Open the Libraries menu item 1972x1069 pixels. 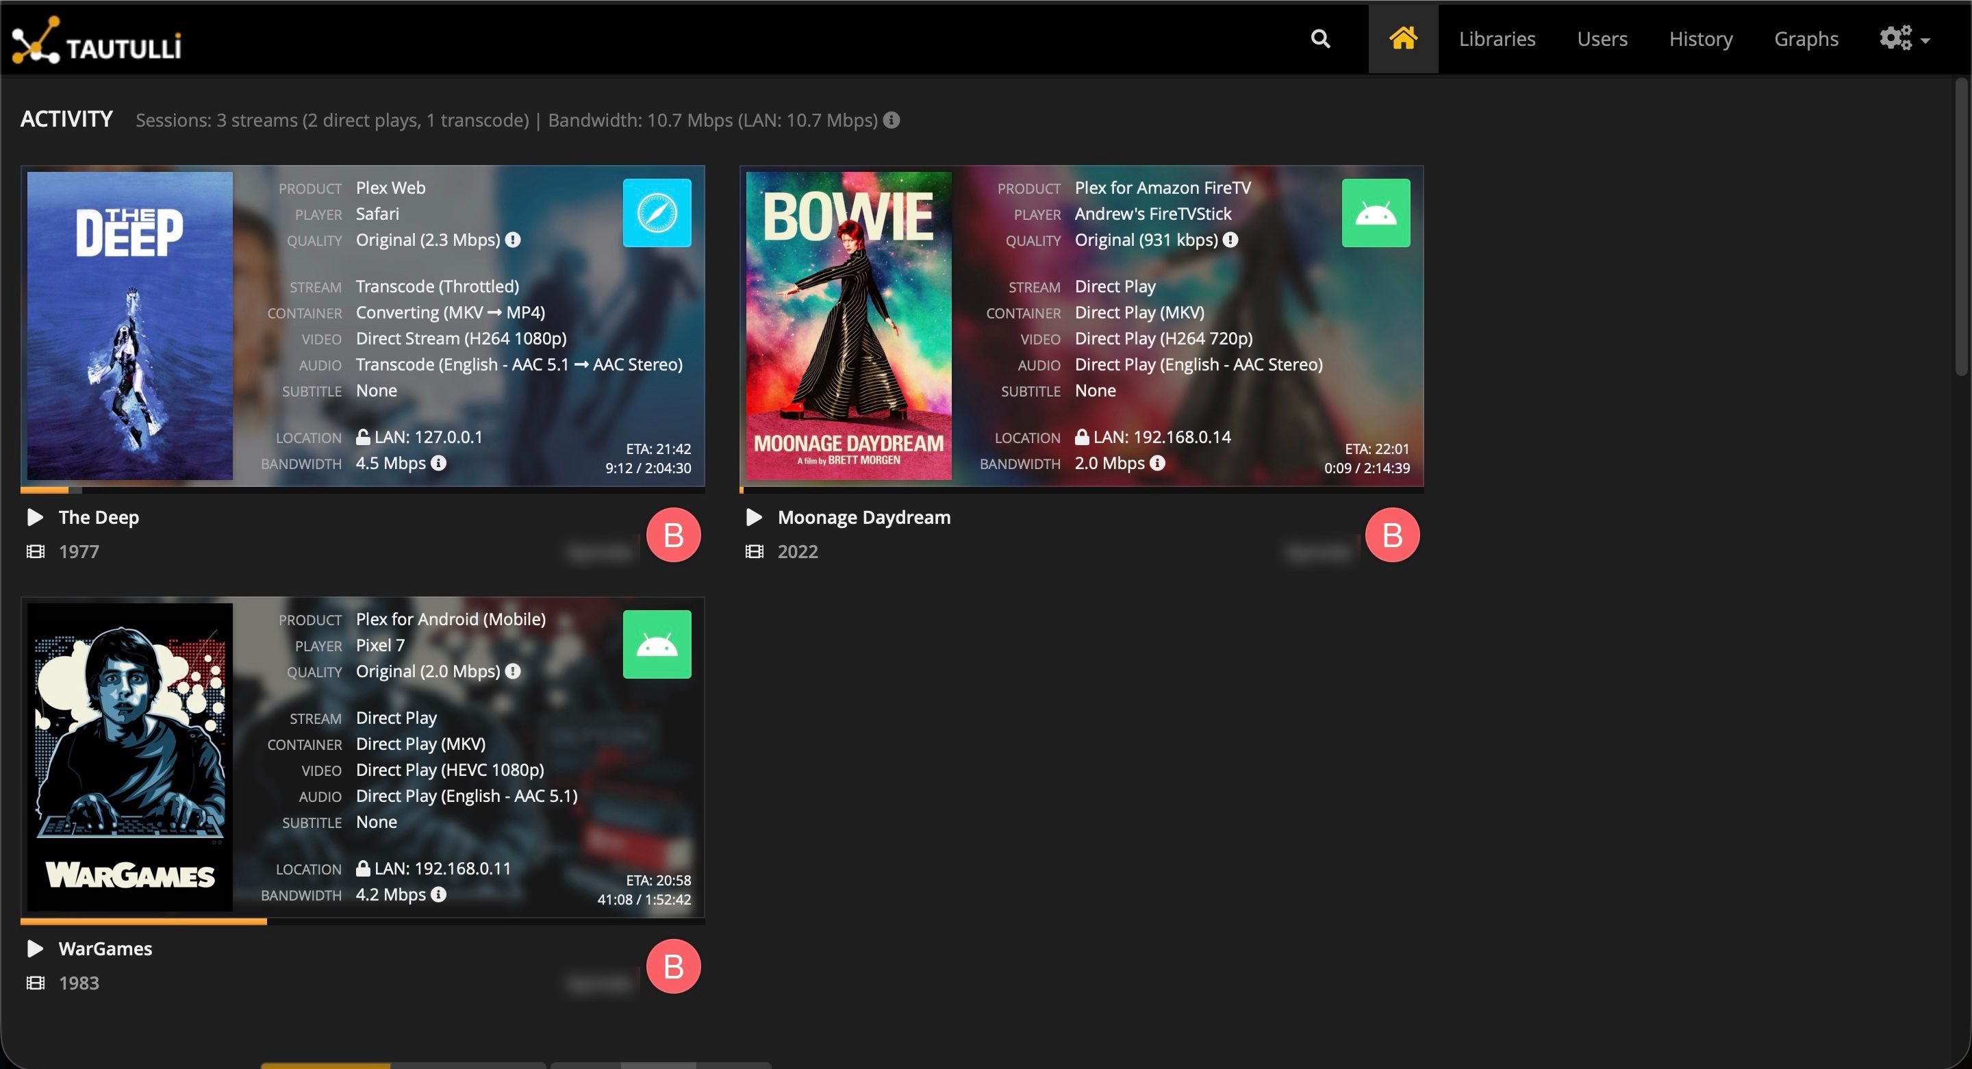pos(1497,38)
